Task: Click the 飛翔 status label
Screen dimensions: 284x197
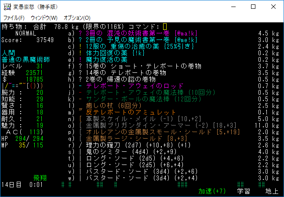Action: (40, 178)
